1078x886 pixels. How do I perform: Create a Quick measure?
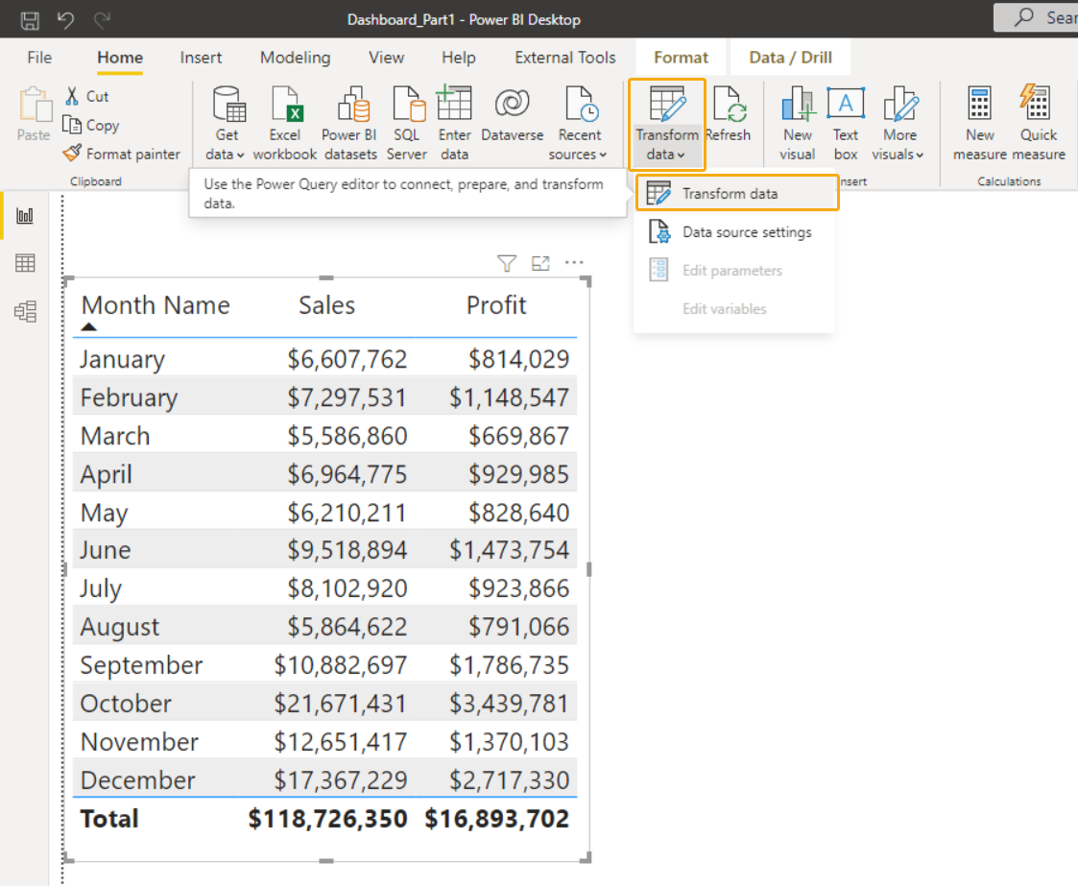[1038, 124]
